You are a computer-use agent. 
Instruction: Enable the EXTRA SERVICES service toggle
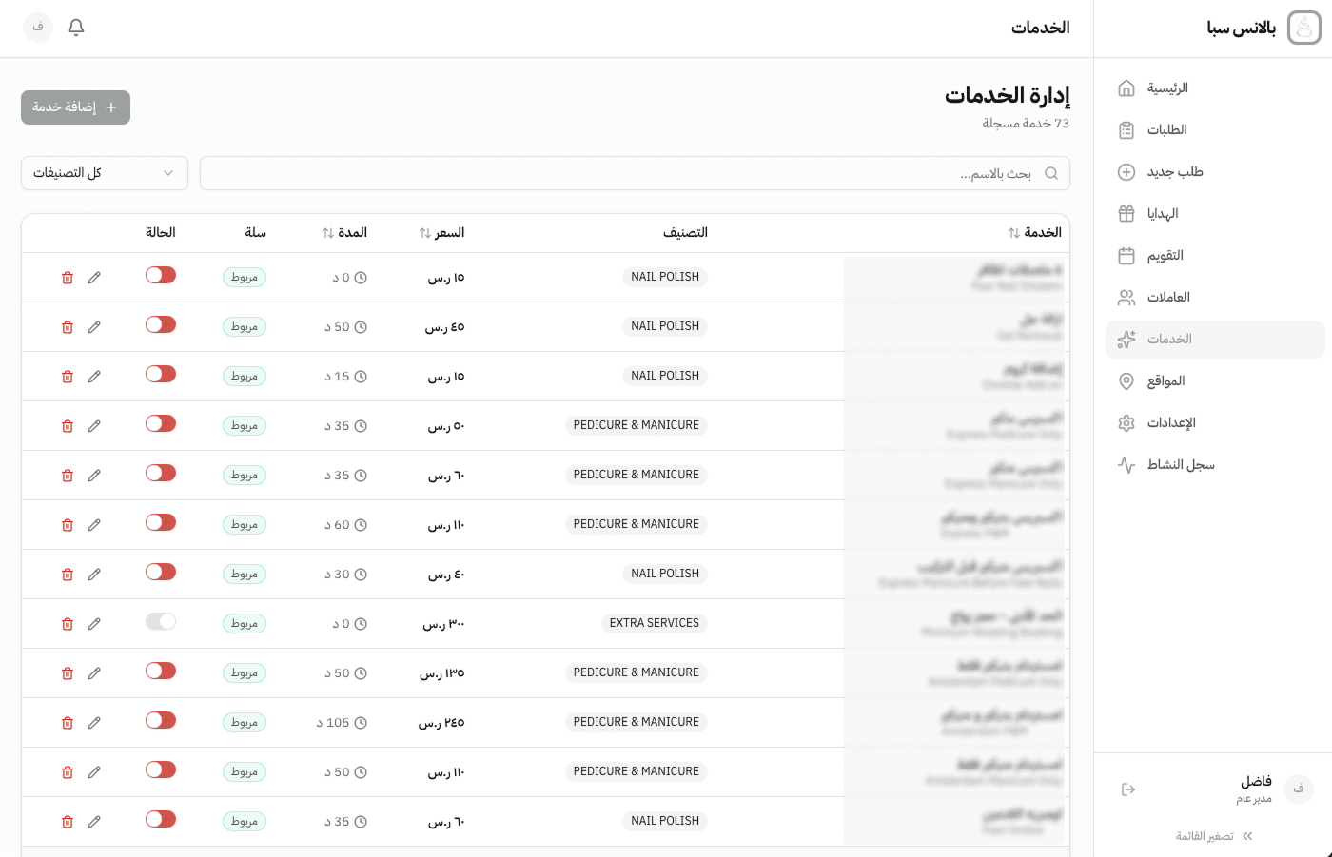point(160,620)
